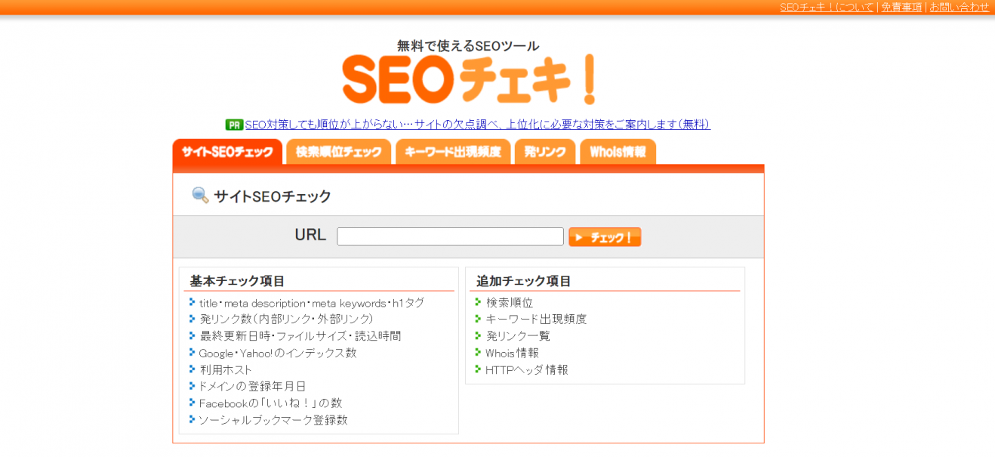Click the チェック! button
The height and width of the screenshot is (457, 995).
pos(604,236)
